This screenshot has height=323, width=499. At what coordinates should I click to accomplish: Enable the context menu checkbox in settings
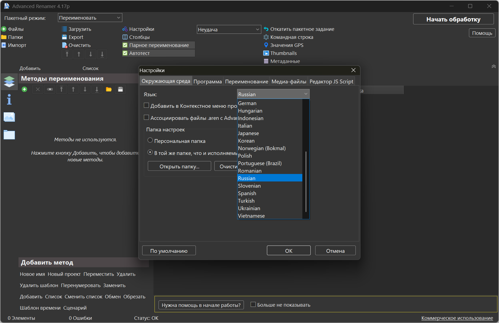pyautogui.click(x=146, y=105)
